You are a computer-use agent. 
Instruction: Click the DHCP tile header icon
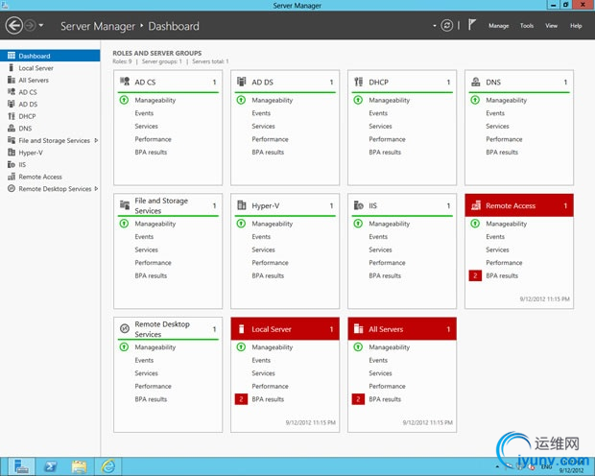(359, 82)
